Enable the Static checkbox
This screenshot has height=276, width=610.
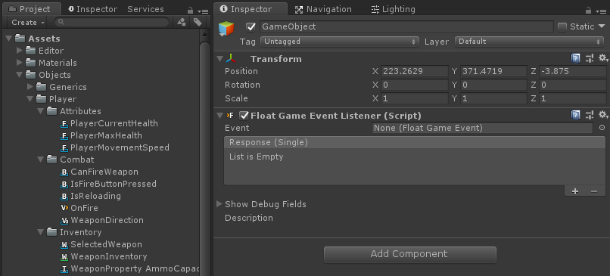click(562, 26)
